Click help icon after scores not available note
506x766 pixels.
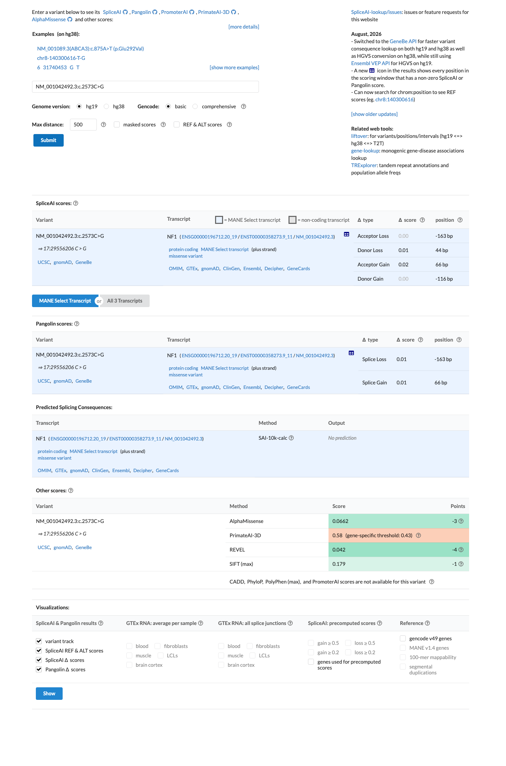pyautogui.click(x=432, y=582)
